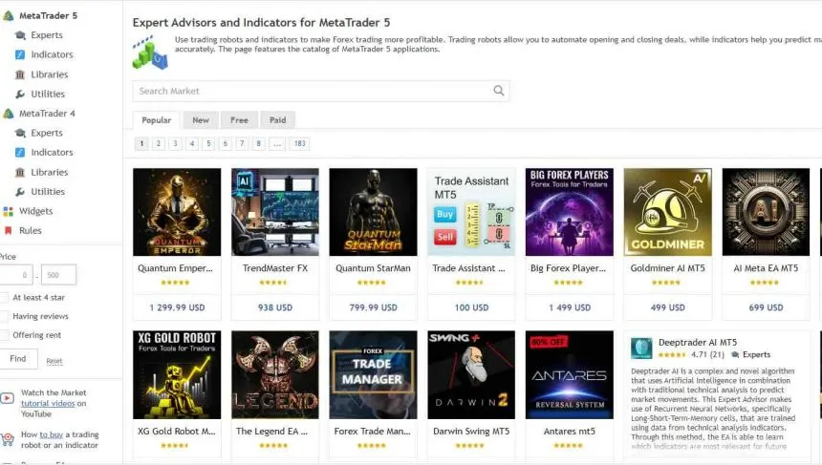Collapse the MetaTrader 5 tree section

coord(8,16)
